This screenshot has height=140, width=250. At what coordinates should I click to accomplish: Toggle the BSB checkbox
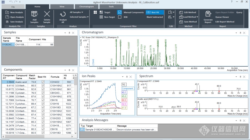pyautogui.click(x=120, y=17)
